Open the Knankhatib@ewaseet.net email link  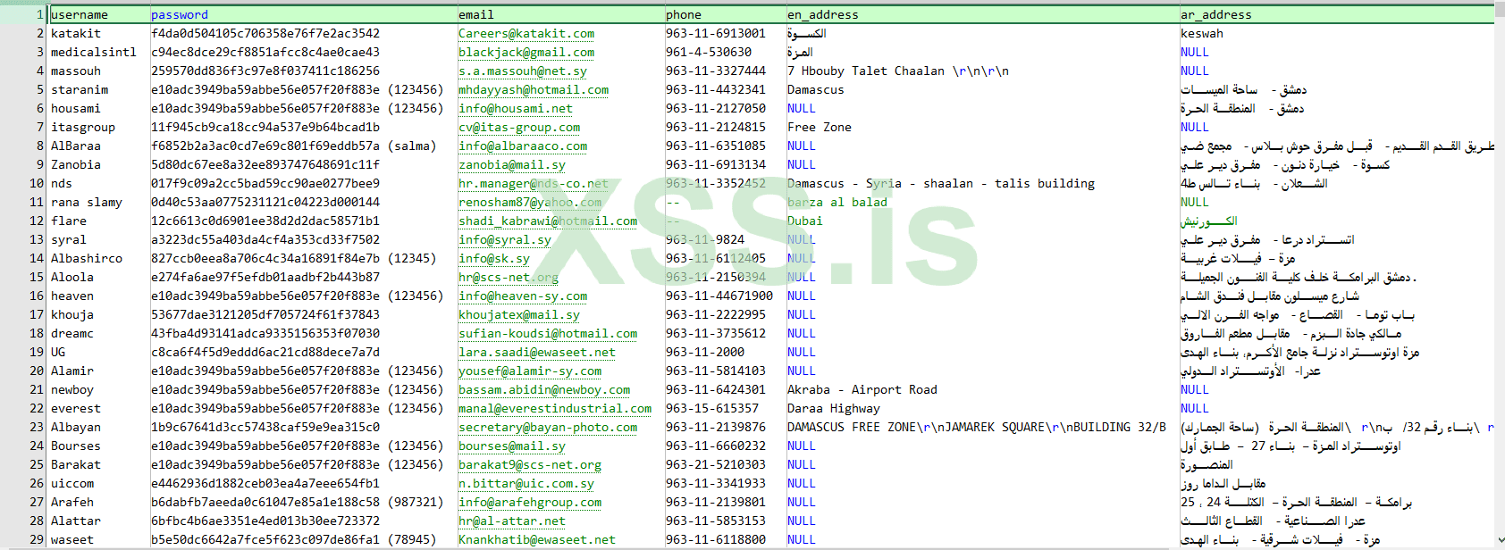537,539
